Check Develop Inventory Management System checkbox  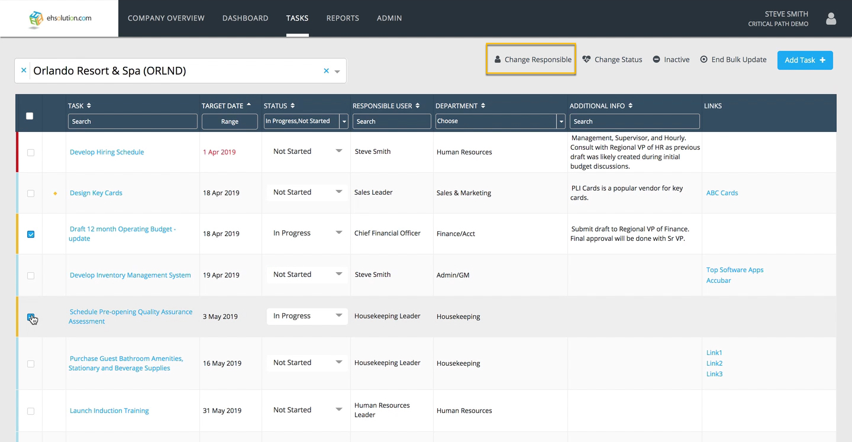tap(31, 276)
